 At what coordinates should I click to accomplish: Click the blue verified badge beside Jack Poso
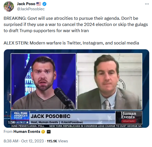[x=44, y=4]
